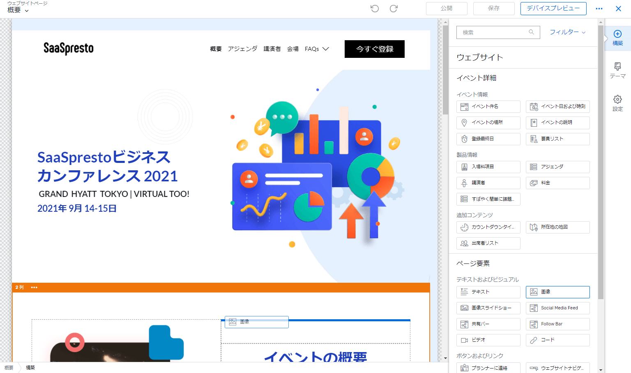631x373 pixels.
Task: Click the conference title heading text
Action: (108, 166)
